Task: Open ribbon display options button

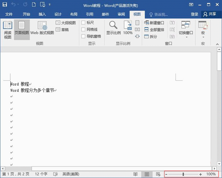Action: coord(191,5)
